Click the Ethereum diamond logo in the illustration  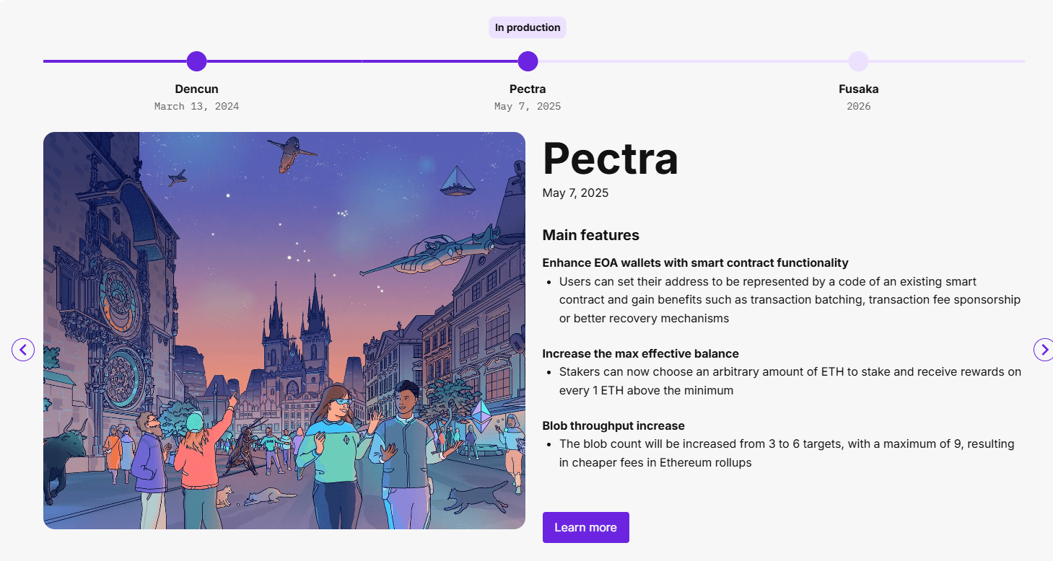click(481, 417)
